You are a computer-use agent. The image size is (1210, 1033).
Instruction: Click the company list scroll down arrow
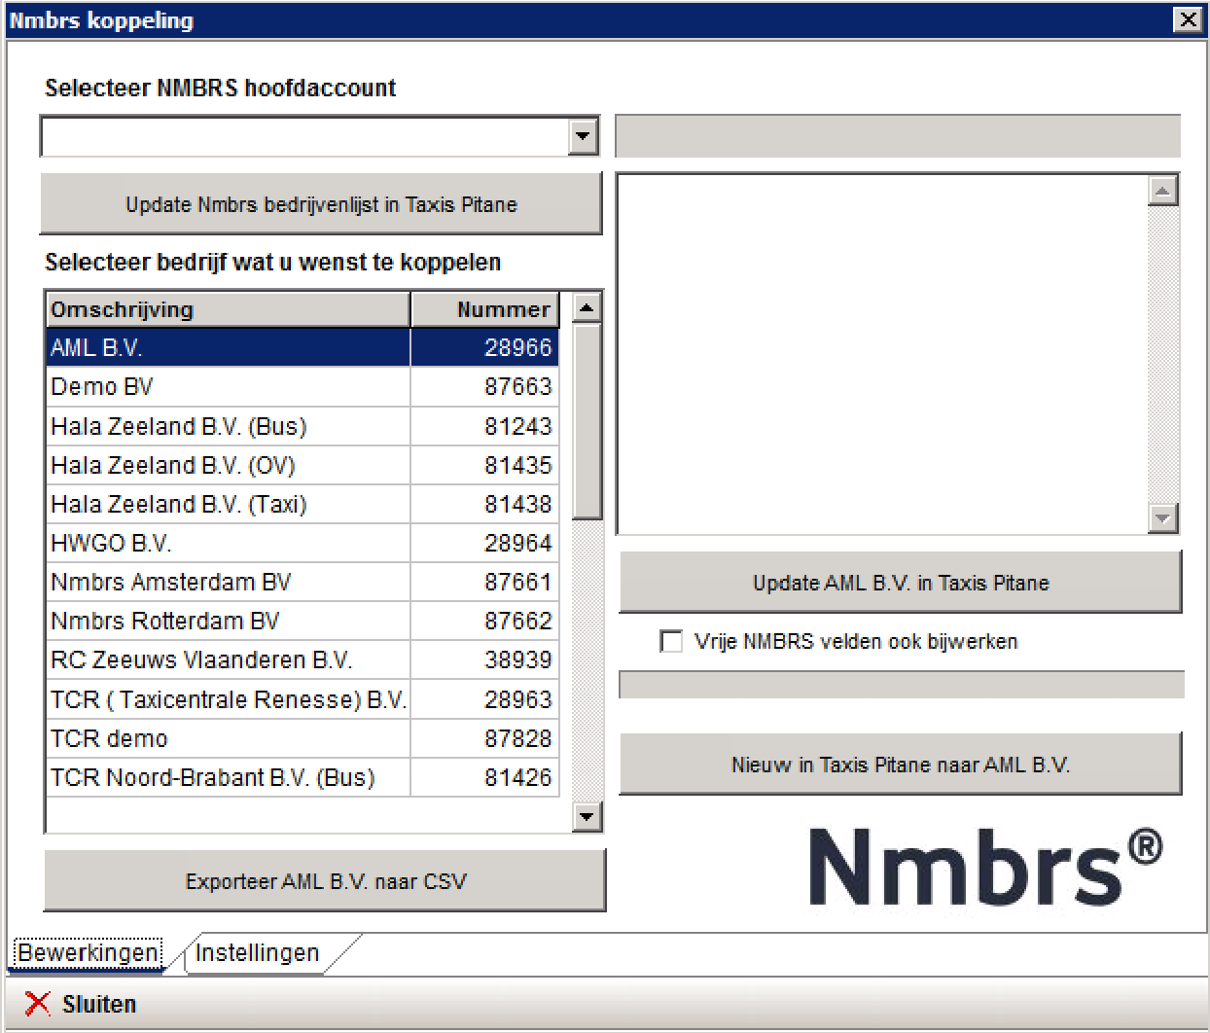click(x=587, y=816)
